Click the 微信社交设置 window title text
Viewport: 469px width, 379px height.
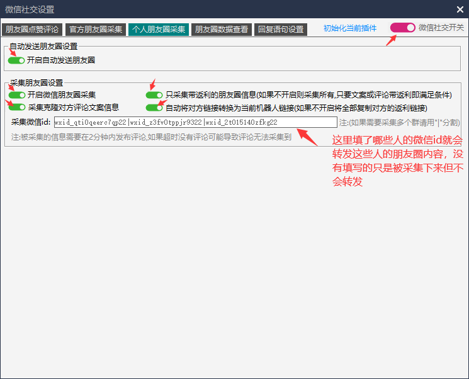tap(30, 9)
